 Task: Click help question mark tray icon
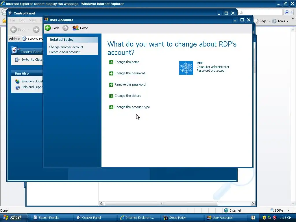tap(253, 218)
